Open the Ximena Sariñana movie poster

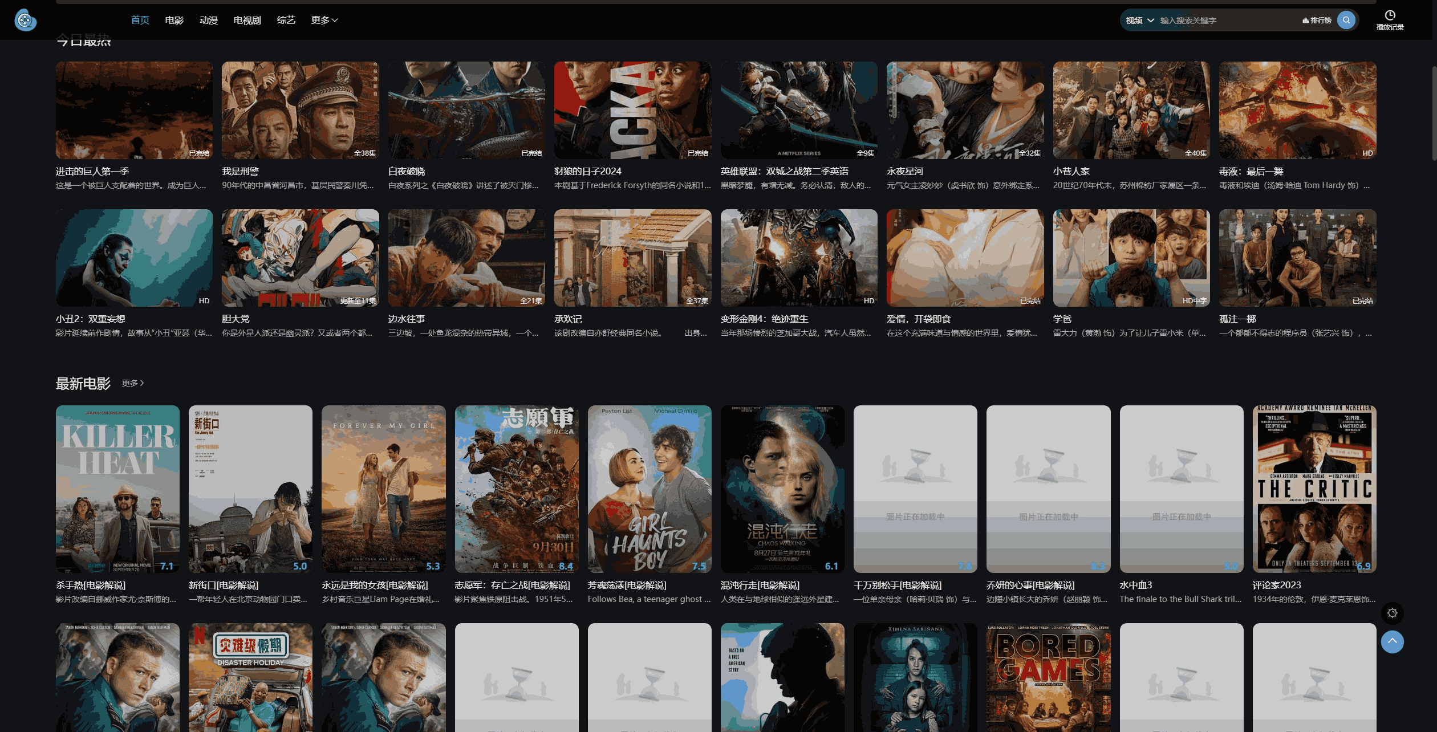[x=915, y=677]
